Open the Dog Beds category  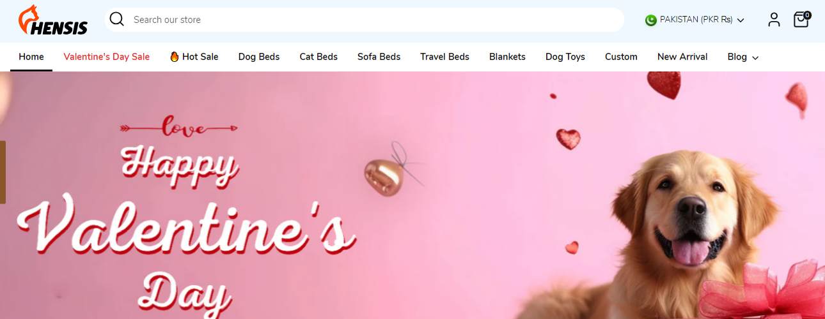[259, 57]
